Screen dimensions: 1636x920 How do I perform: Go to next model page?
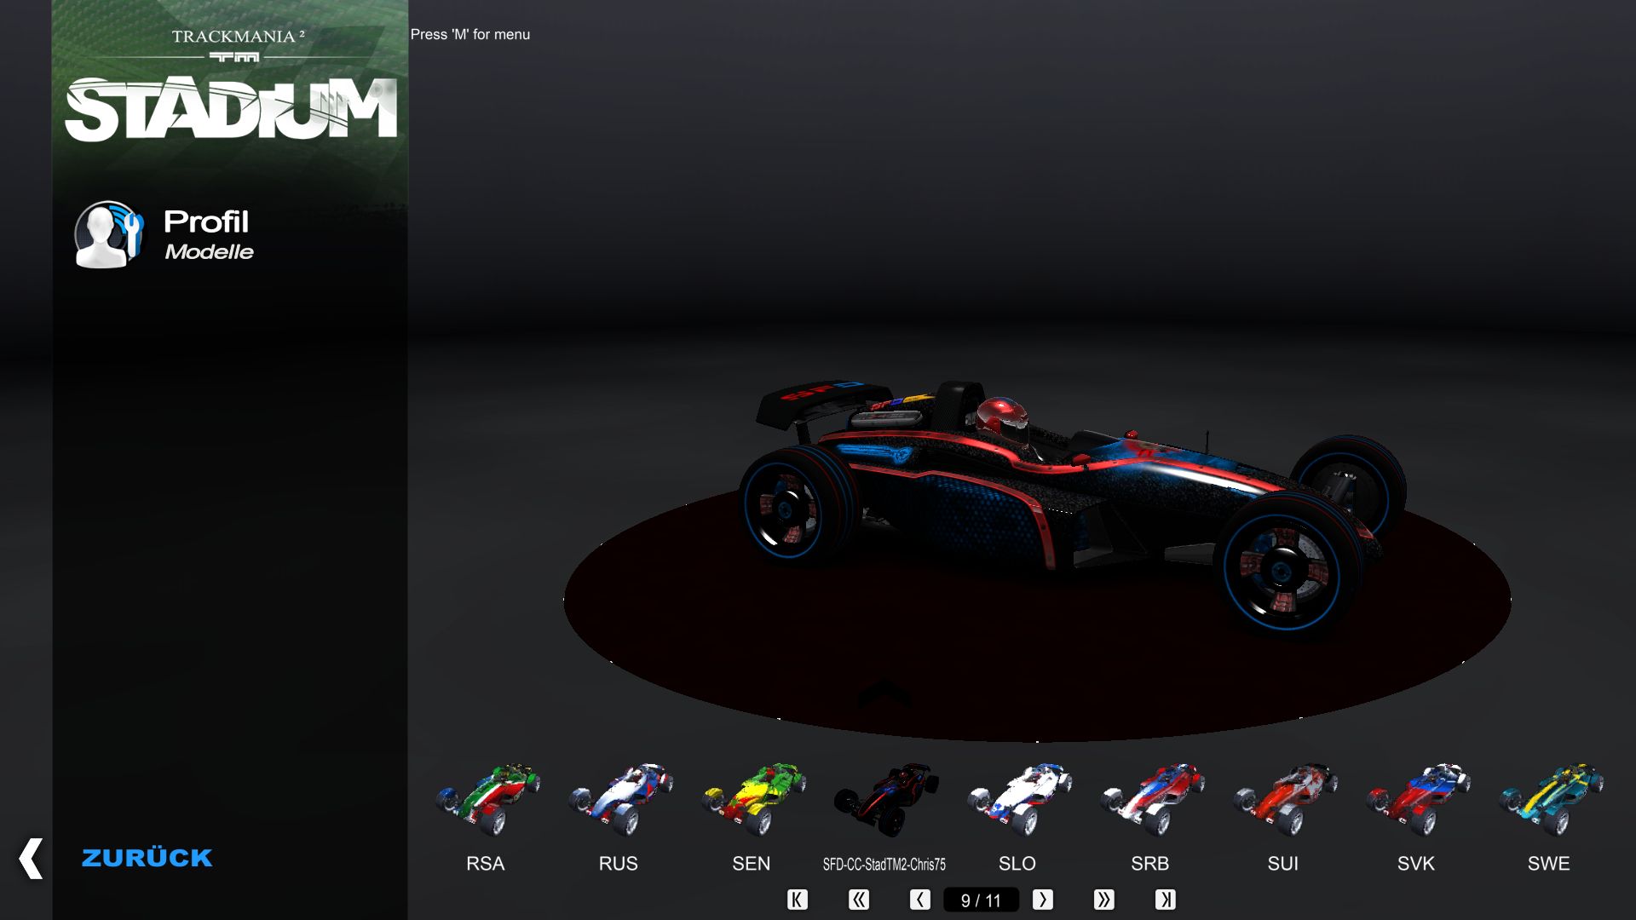click(x=1042, y=900)
